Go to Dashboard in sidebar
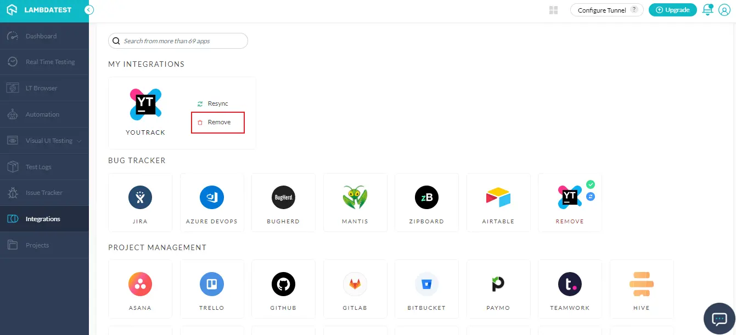 click(x=41, y=36)
